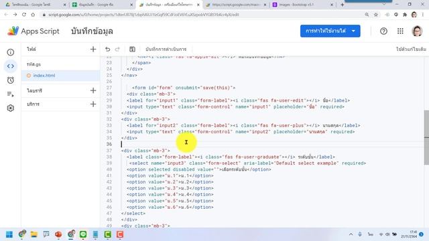Click the execution log button in toolbar
Viewport: 429px width, 241px height.
click(x=166, y=49)
